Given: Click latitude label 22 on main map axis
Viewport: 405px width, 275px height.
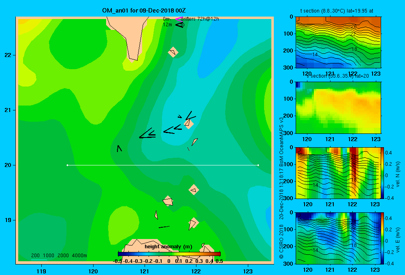Looking at the screenshot, I should point(8,55).
